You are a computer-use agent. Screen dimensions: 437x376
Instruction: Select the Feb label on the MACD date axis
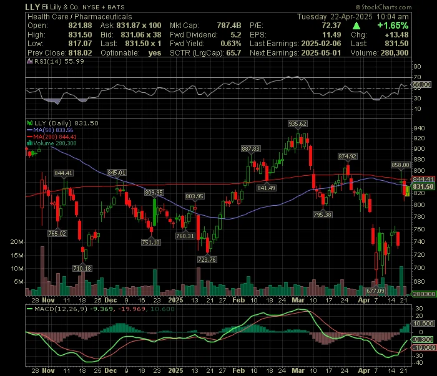pyautogui.click(x=238, y=371)
